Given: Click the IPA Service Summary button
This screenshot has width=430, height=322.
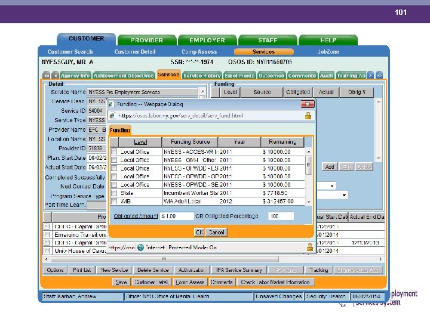Looking at the screenshot, I should [x=239, y=270].
